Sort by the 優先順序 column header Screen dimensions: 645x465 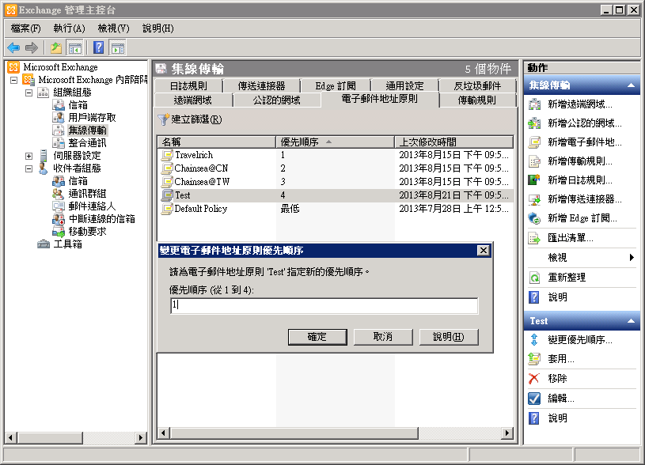coord(335,142)
